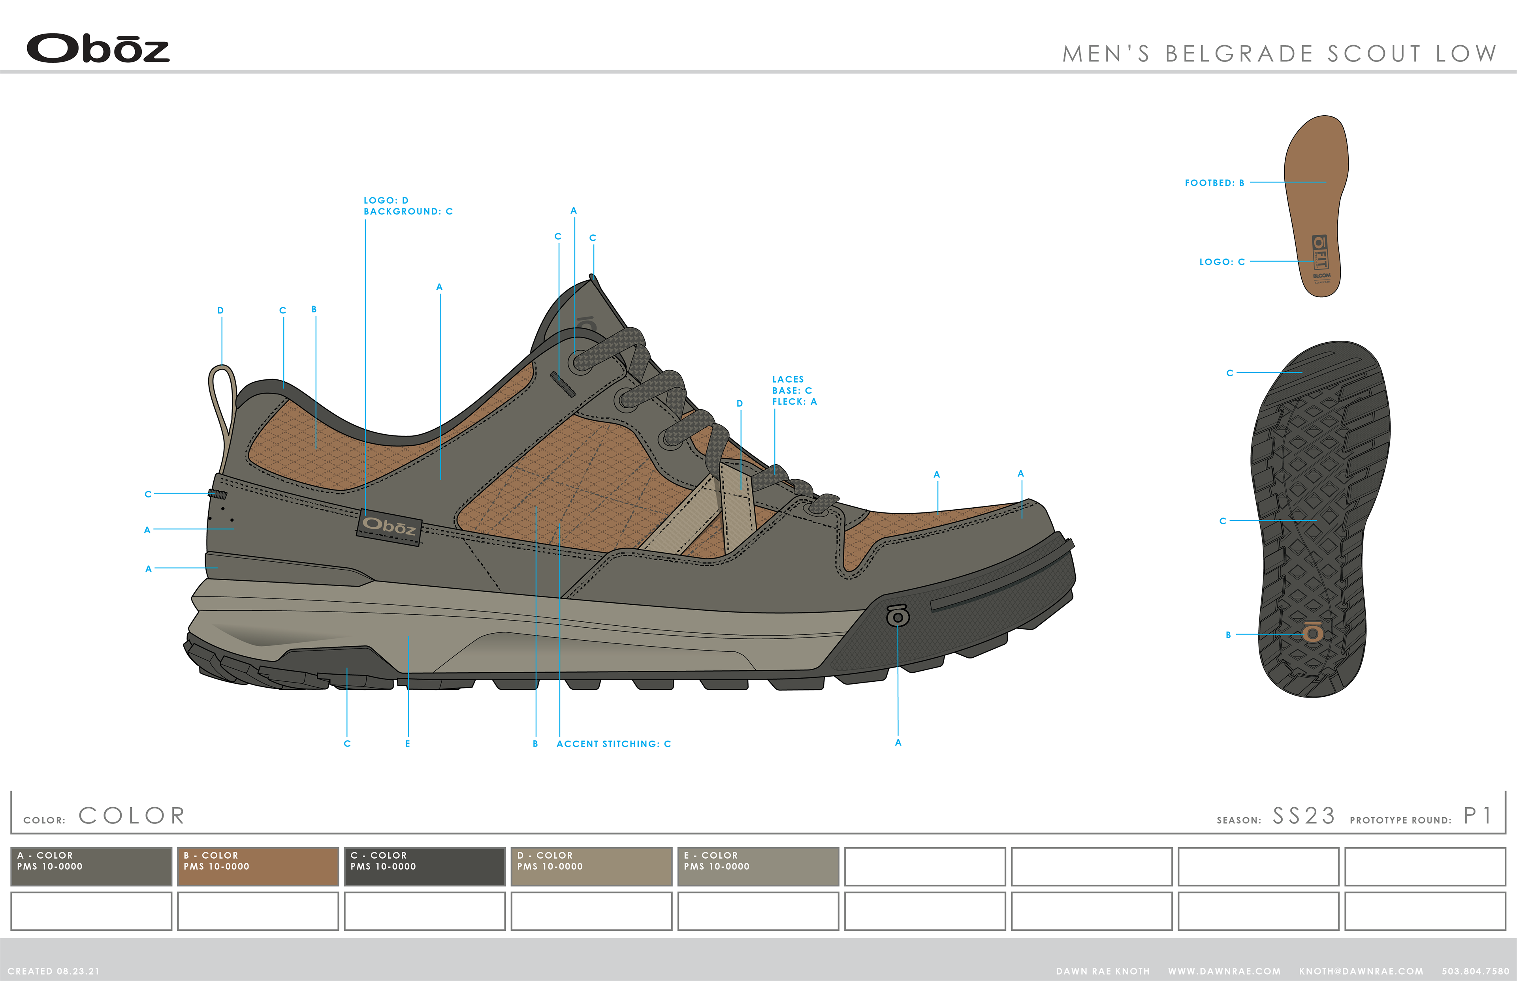Click the 'P1' prototype round value

(x=1478, y=815)
